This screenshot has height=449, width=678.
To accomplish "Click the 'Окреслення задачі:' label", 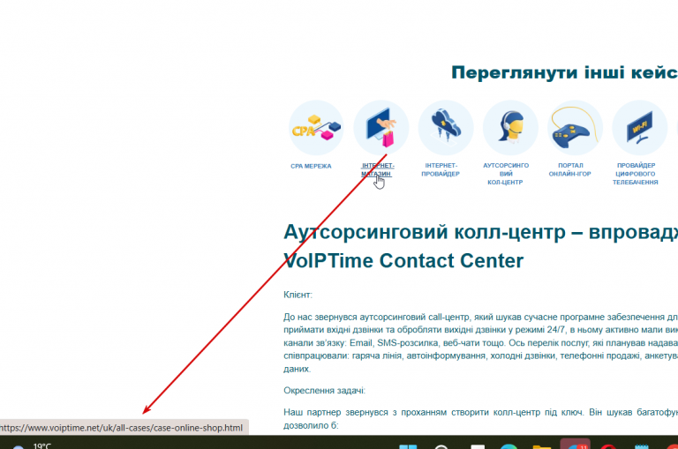I will pos(324,391).
